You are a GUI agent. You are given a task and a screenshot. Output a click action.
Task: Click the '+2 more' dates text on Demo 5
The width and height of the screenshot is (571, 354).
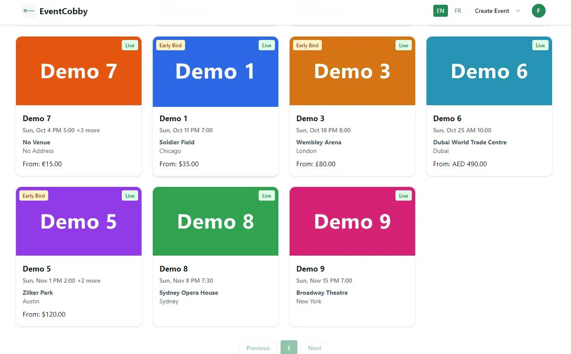pos(89,281)
